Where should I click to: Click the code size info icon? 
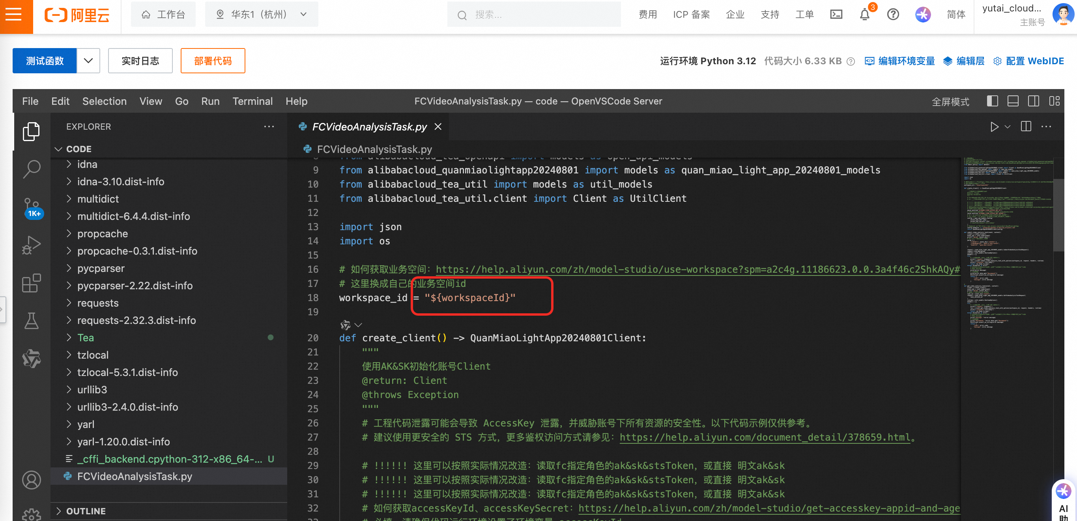851,61
